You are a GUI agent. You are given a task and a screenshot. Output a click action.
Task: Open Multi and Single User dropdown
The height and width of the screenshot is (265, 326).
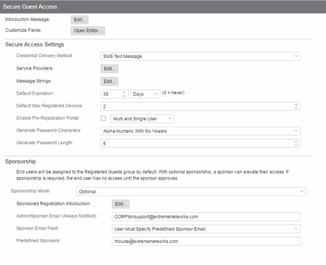[x=142, y=119]
